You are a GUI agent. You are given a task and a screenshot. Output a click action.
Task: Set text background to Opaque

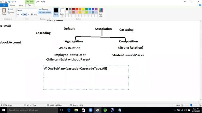click(44, 9)
